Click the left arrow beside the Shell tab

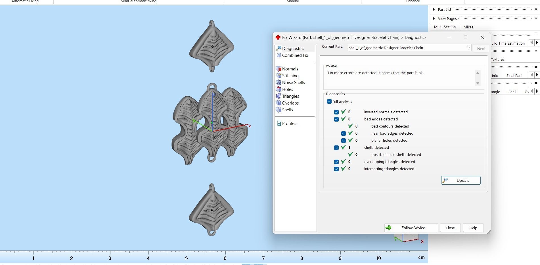point(531,91)
